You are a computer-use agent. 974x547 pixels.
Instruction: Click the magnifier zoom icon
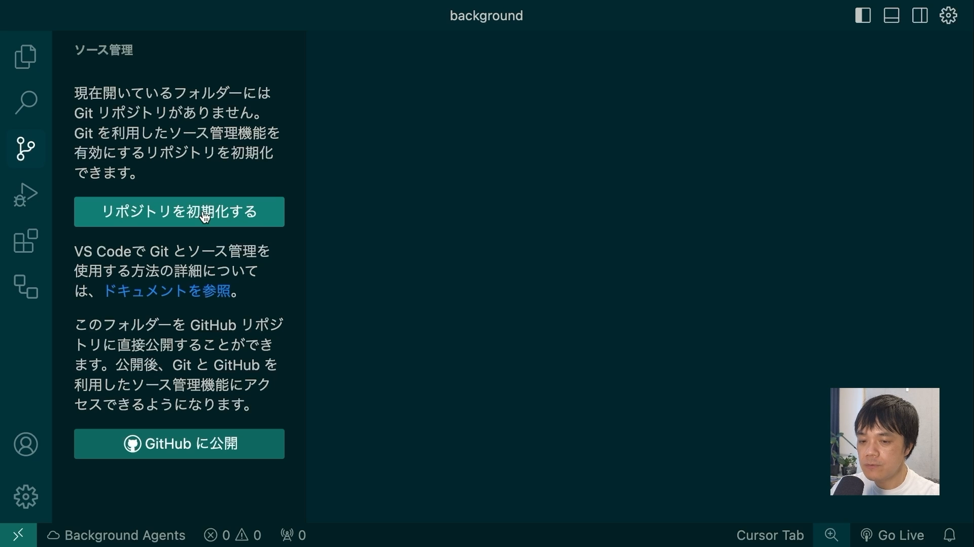click(831, 534)
